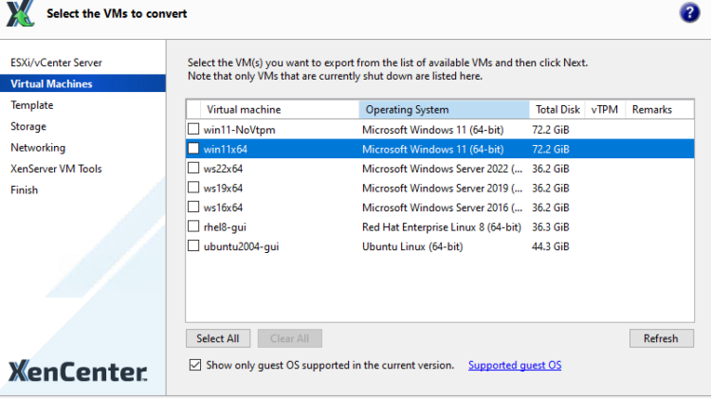
Task: Check the ubuntu2004-gui checkbox
Action: (x=193, y=246)
